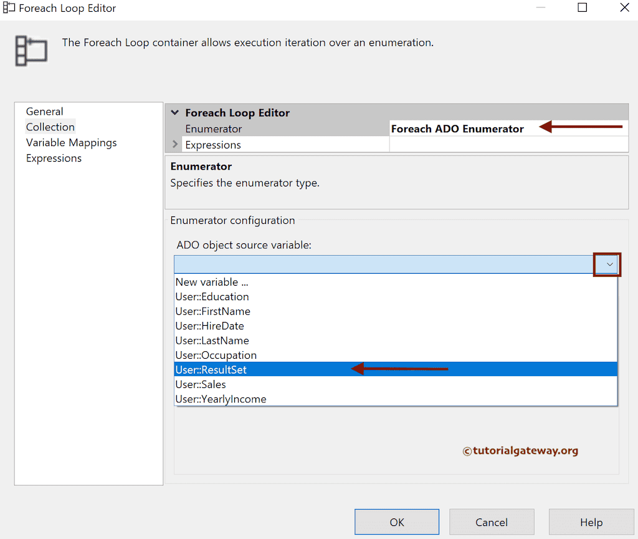Click the Foreach ADO Enumerator value field
The image size is (638, 539).
457,129
